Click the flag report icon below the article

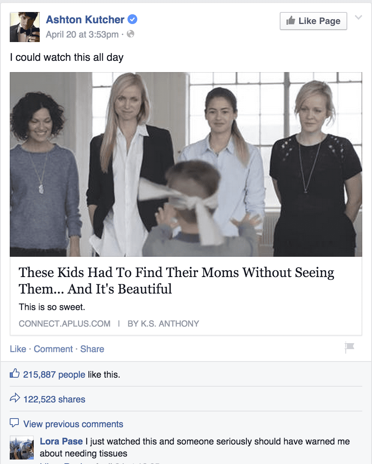pos(349,347)
